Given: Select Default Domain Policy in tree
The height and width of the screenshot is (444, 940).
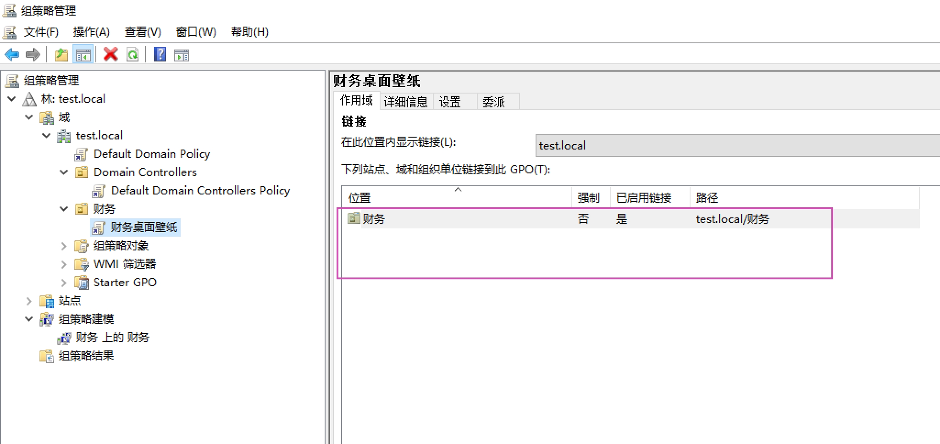Looking at the screenshot, I should pyautogui.click(x=151, y=154).
